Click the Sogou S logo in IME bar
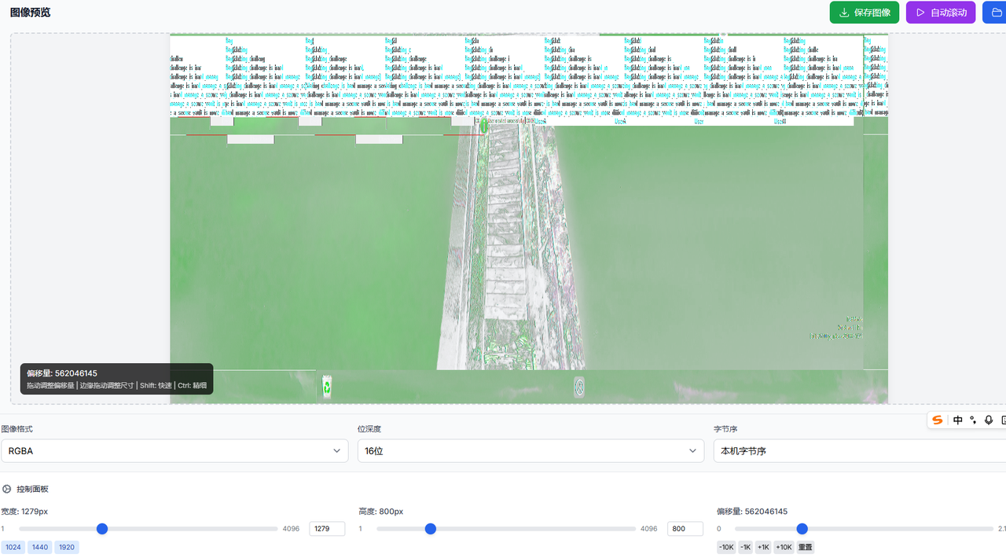Image resolution: width=1006 pixels, height=558 pixels. [938, 420]
